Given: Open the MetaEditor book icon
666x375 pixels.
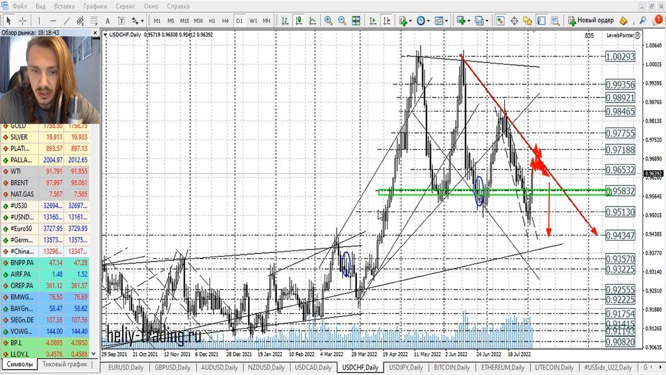Looking at the screenshot, I should click(x=623, y=21).
